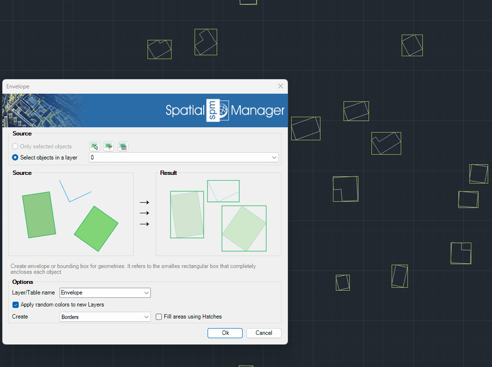Click the Result preview illustration

(x=219, y=215)
